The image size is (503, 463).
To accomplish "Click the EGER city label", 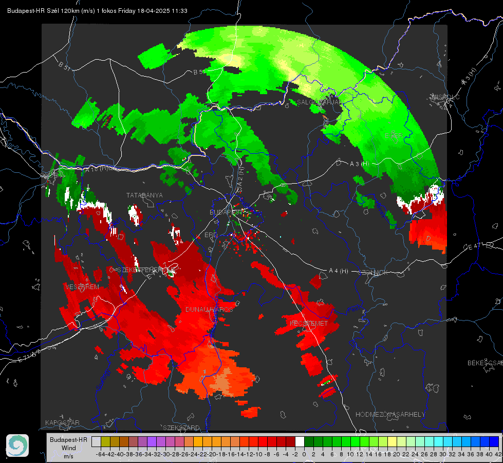I will tap(394, 136).
